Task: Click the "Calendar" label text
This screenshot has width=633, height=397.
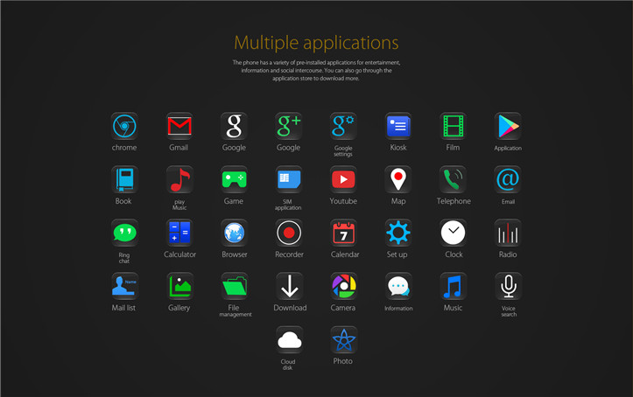Action: pos(345,254)
